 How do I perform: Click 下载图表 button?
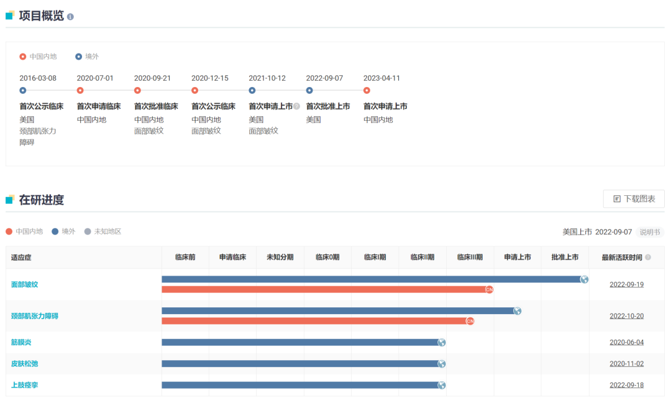[634, 199]
